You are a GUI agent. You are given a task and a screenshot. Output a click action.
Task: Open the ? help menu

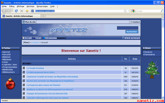[x=57, y=6]
